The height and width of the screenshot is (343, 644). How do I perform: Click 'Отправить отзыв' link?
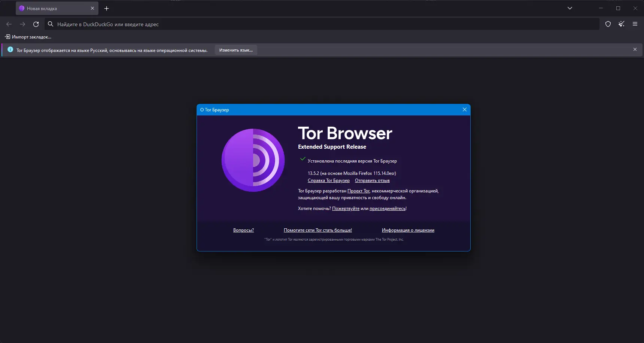372,180
